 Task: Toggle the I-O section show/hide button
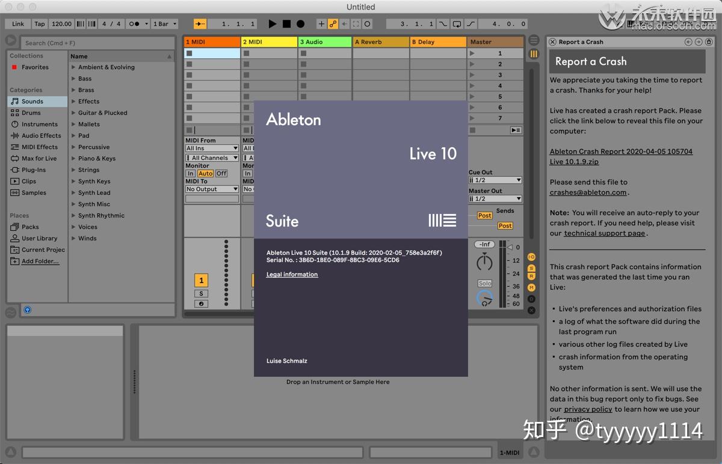531,257
